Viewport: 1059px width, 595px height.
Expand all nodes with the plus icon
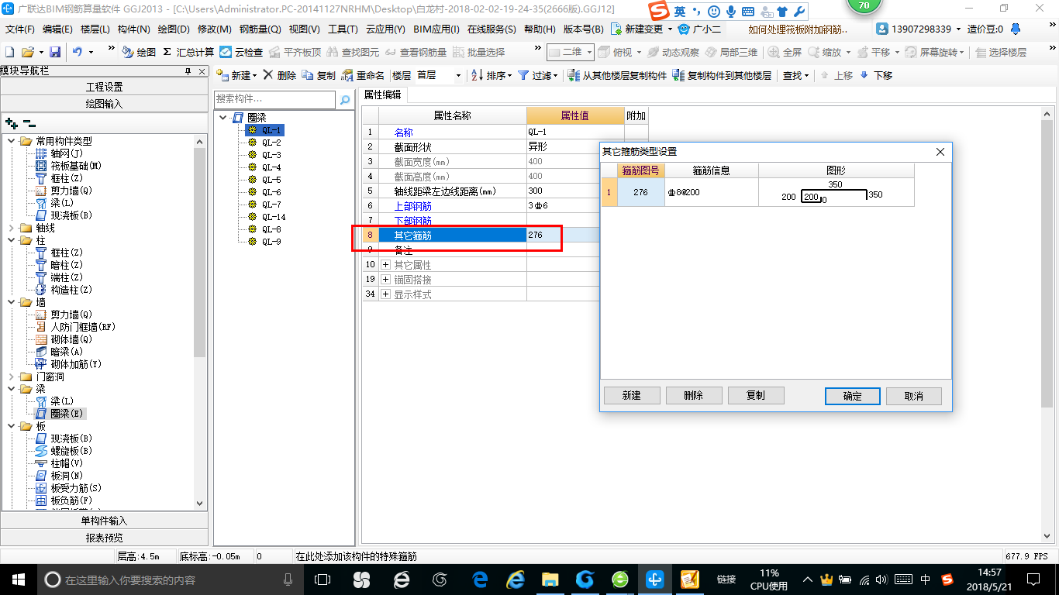coord(11,122)
